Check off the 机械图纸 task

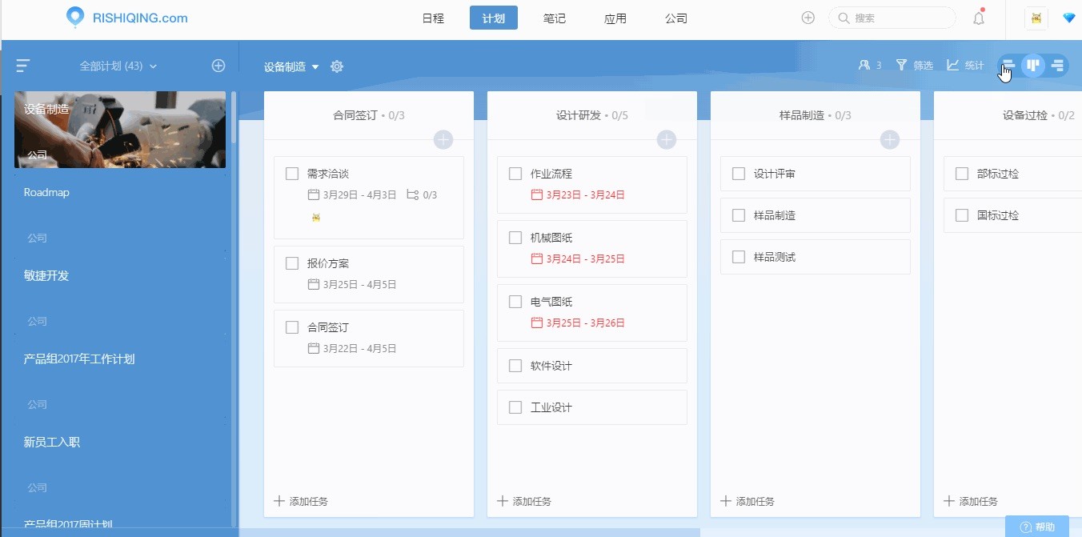(515, 238)
